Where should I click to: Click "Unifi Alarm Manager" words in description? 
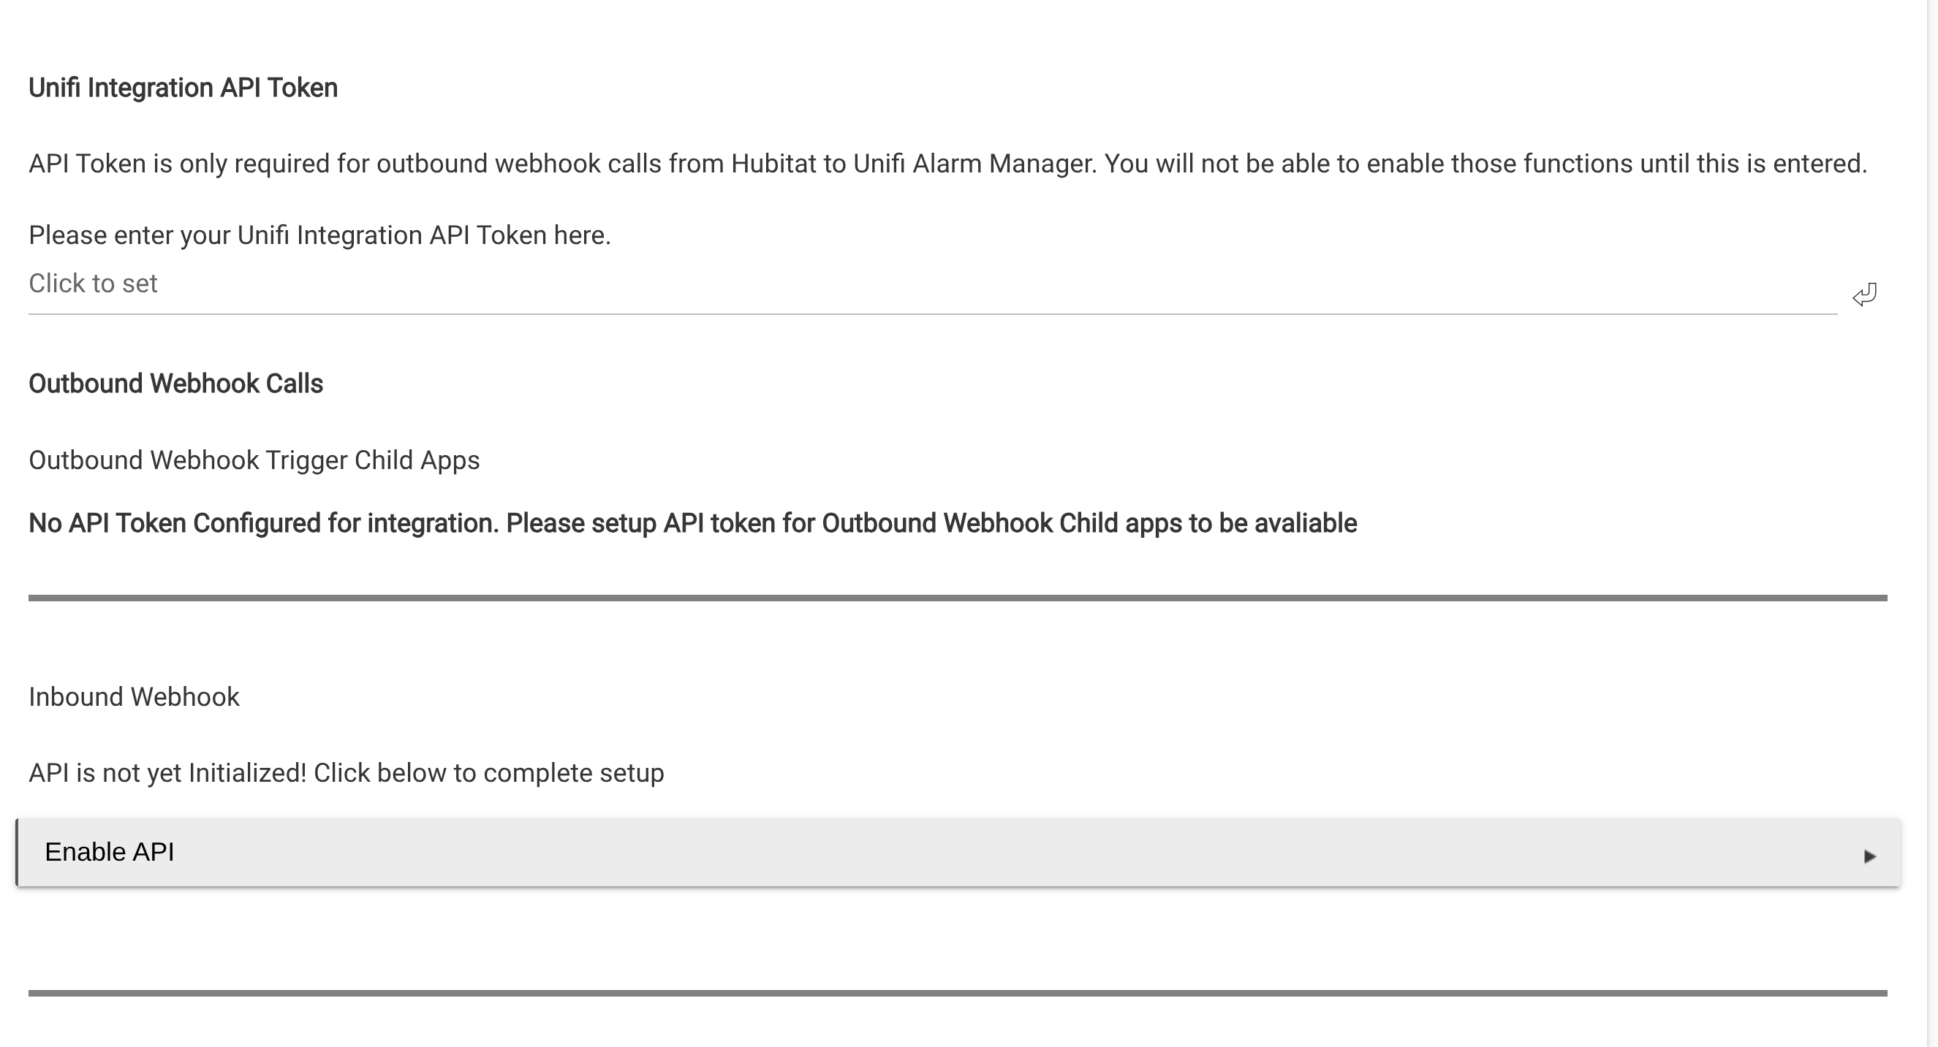(x=973, y=164)
